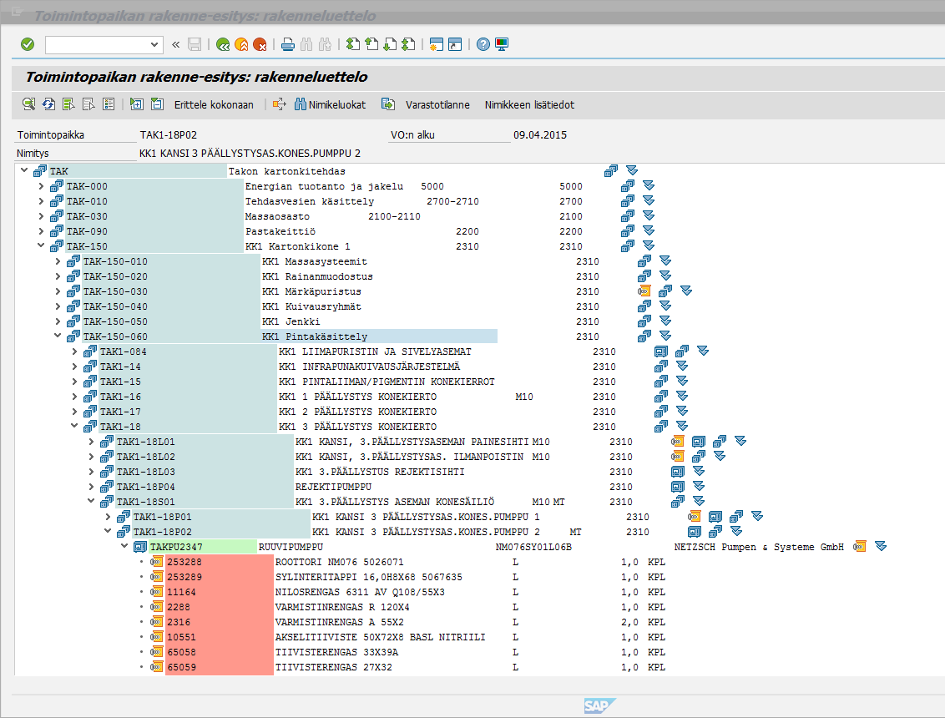This screenshot has width=945, height=718.
Task: Expand the TAK-090 Pastakeittiö node
Action: pyautogui.click(x=41, y=231)
